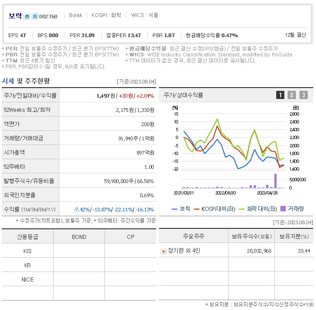Click the 시세 및 주주현황 section heading

[x=26, y=81]
